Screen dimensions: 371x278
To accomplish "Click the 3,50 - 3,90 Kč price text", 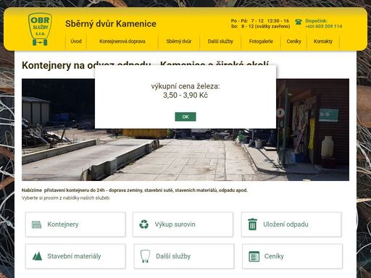I will coord(185,95).
